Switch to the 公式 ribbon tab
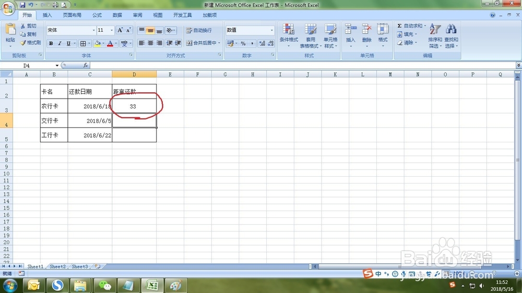Screen dimensions: 522x293 click(97, 15)
